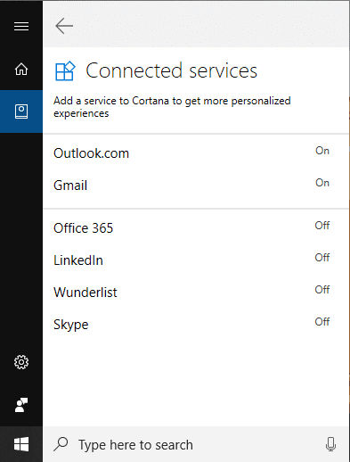Open the Feedback icon in the sidebar
The height and width of the screenshot is (462, 350).
point(21,405)
